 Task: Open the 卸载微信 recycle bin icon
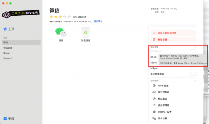(85, 32)
